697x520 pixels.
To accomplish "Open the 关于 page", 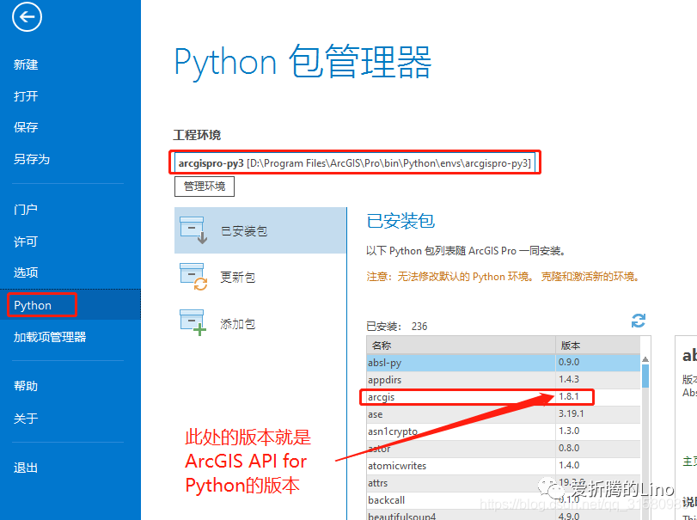I will coord(26,419).
